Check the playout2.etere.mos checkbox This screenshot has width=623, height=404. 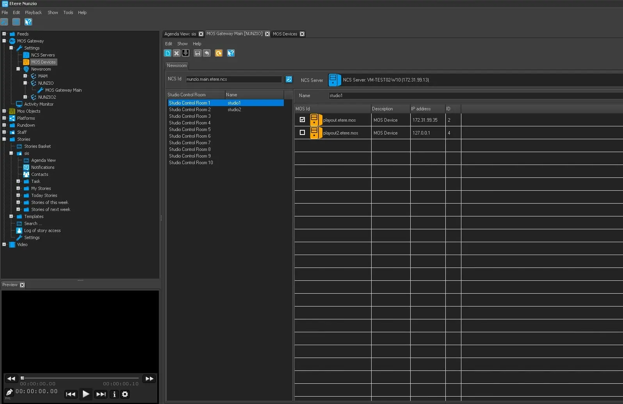click(302, 133)
